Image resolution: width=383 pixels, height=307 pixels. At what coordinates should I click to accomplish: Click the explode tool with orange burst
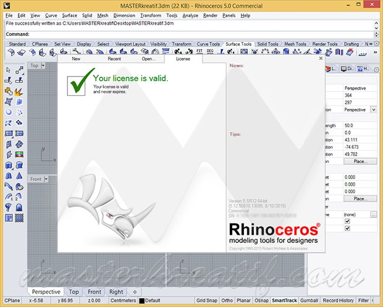[x=19, y=91]
